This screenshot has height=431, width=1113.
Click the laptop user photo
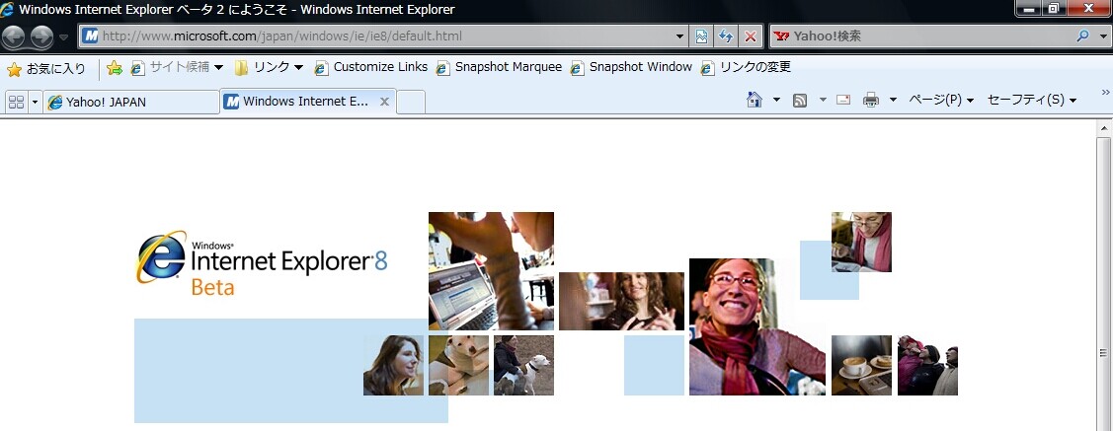click(491, 271)
